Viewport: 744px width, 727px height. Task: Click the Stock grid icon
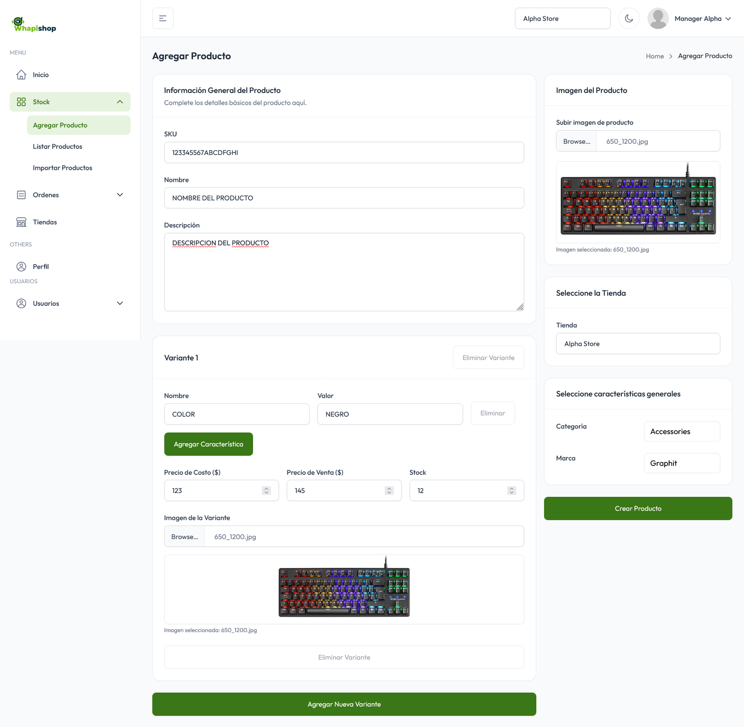tap(21, 102)
